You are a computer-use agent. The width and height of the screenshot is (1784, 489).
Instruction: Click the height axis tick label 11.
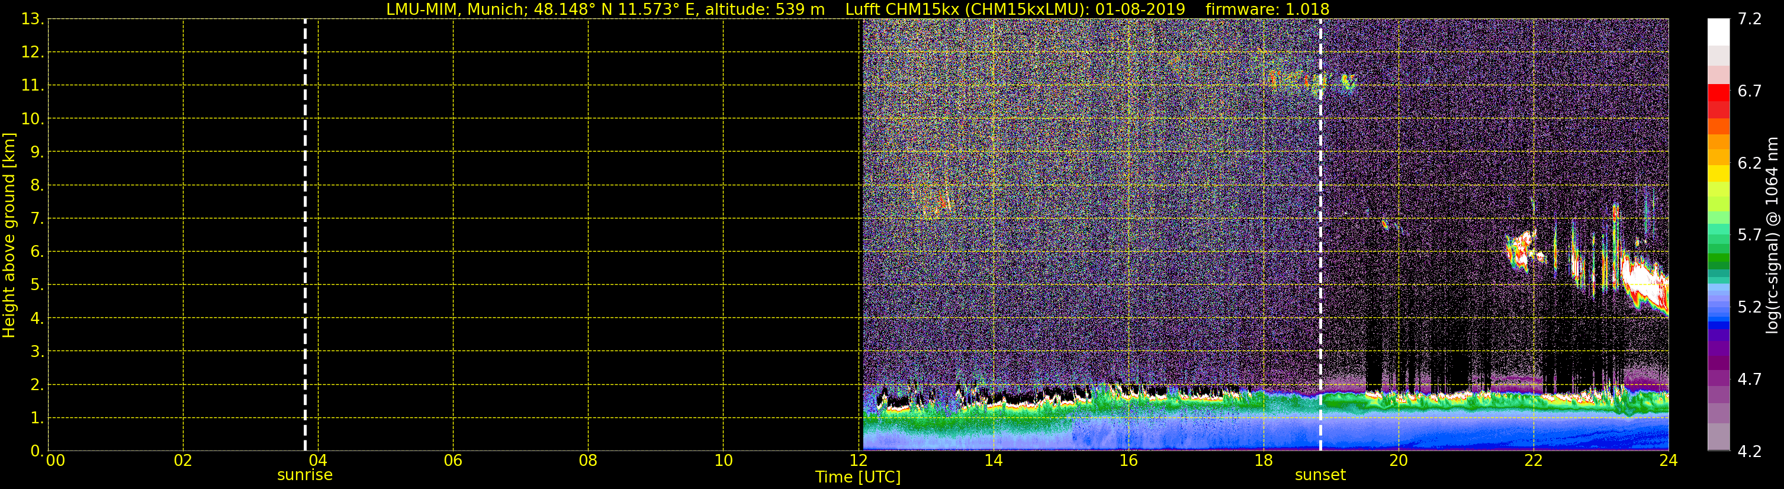(32, 85)
